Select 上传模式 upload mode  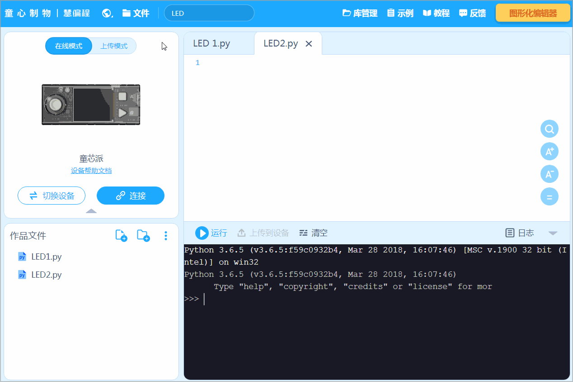pos(114,46)
